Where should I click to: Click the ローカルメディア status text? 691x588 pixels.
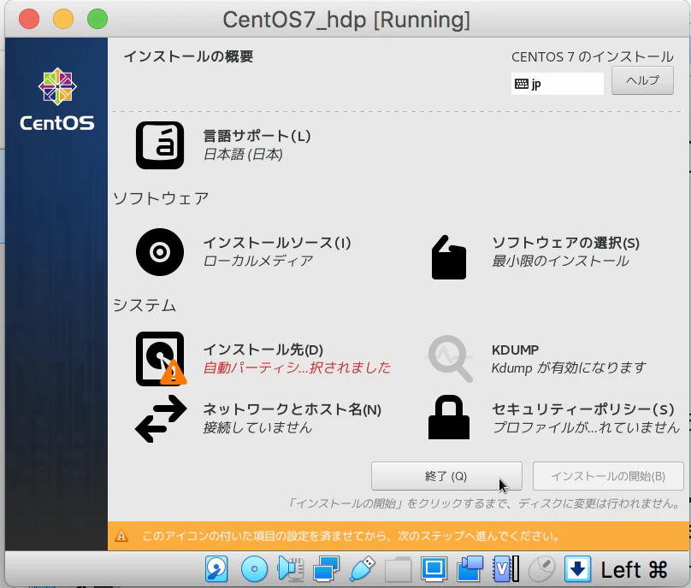tap(258, 261)
